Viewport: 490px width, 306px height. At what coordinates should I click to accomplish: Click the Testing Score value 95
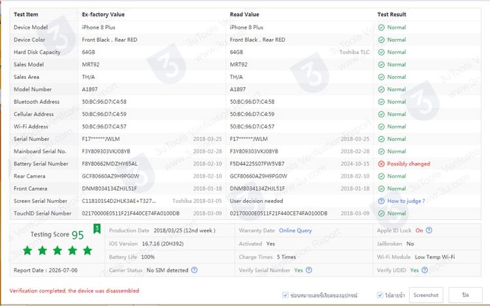78,235
